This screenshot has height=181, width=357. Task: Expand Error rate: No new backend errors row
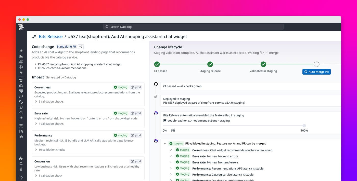(171, 156)
